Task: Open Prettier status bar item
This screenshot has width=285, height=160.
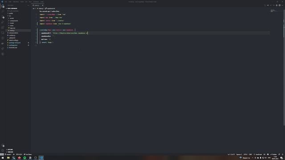Action: 273,155
